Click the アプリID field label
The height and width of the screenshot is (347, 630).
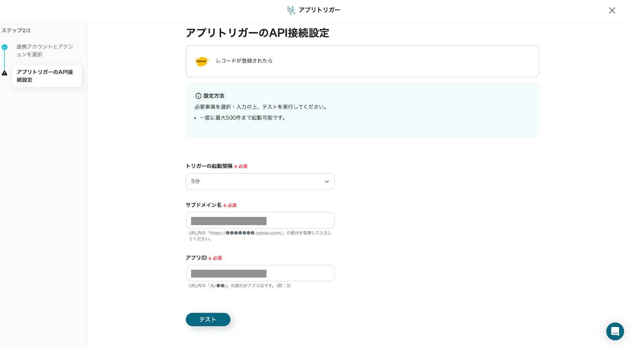pyautogui.click(x=196, y=258)
